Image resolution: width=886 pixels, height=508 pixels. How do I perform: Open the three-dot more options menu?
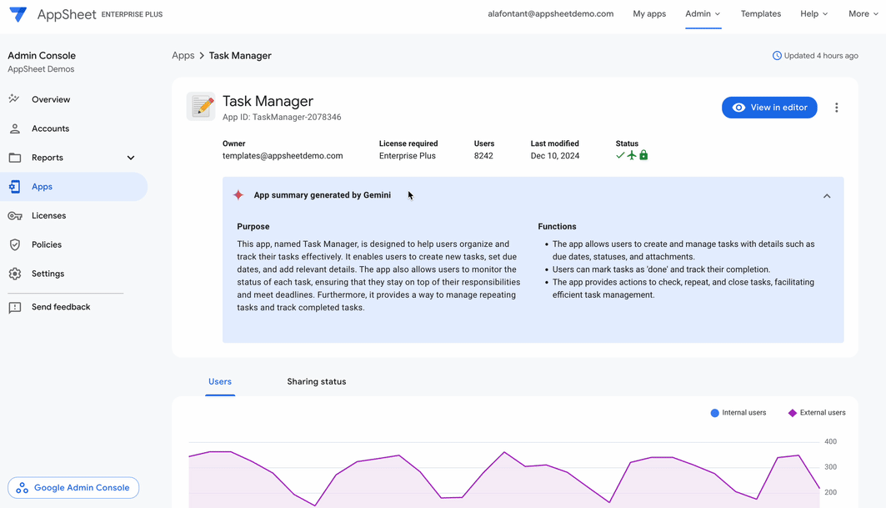[x=836, y=108]
